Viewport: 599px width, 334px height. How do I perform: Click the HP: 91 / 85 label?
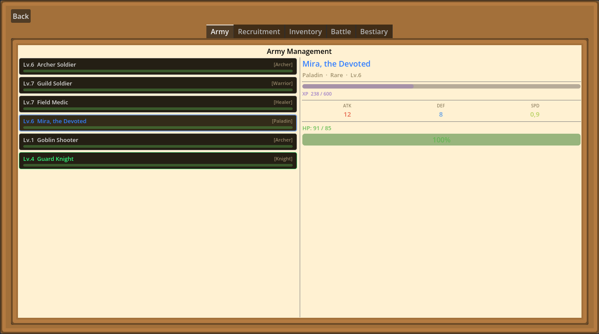coord(317,128)
